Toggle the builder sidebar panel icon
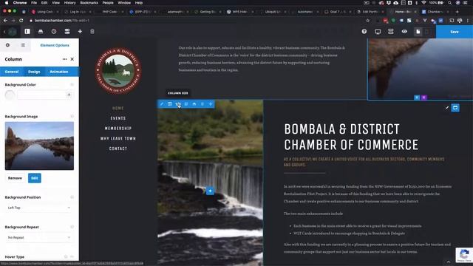 coord(27,31)
